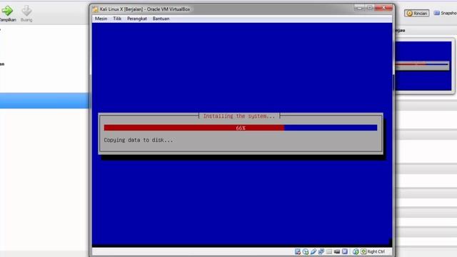
Task: Click the USB devices icon in status bar
Action: [313, 251]
